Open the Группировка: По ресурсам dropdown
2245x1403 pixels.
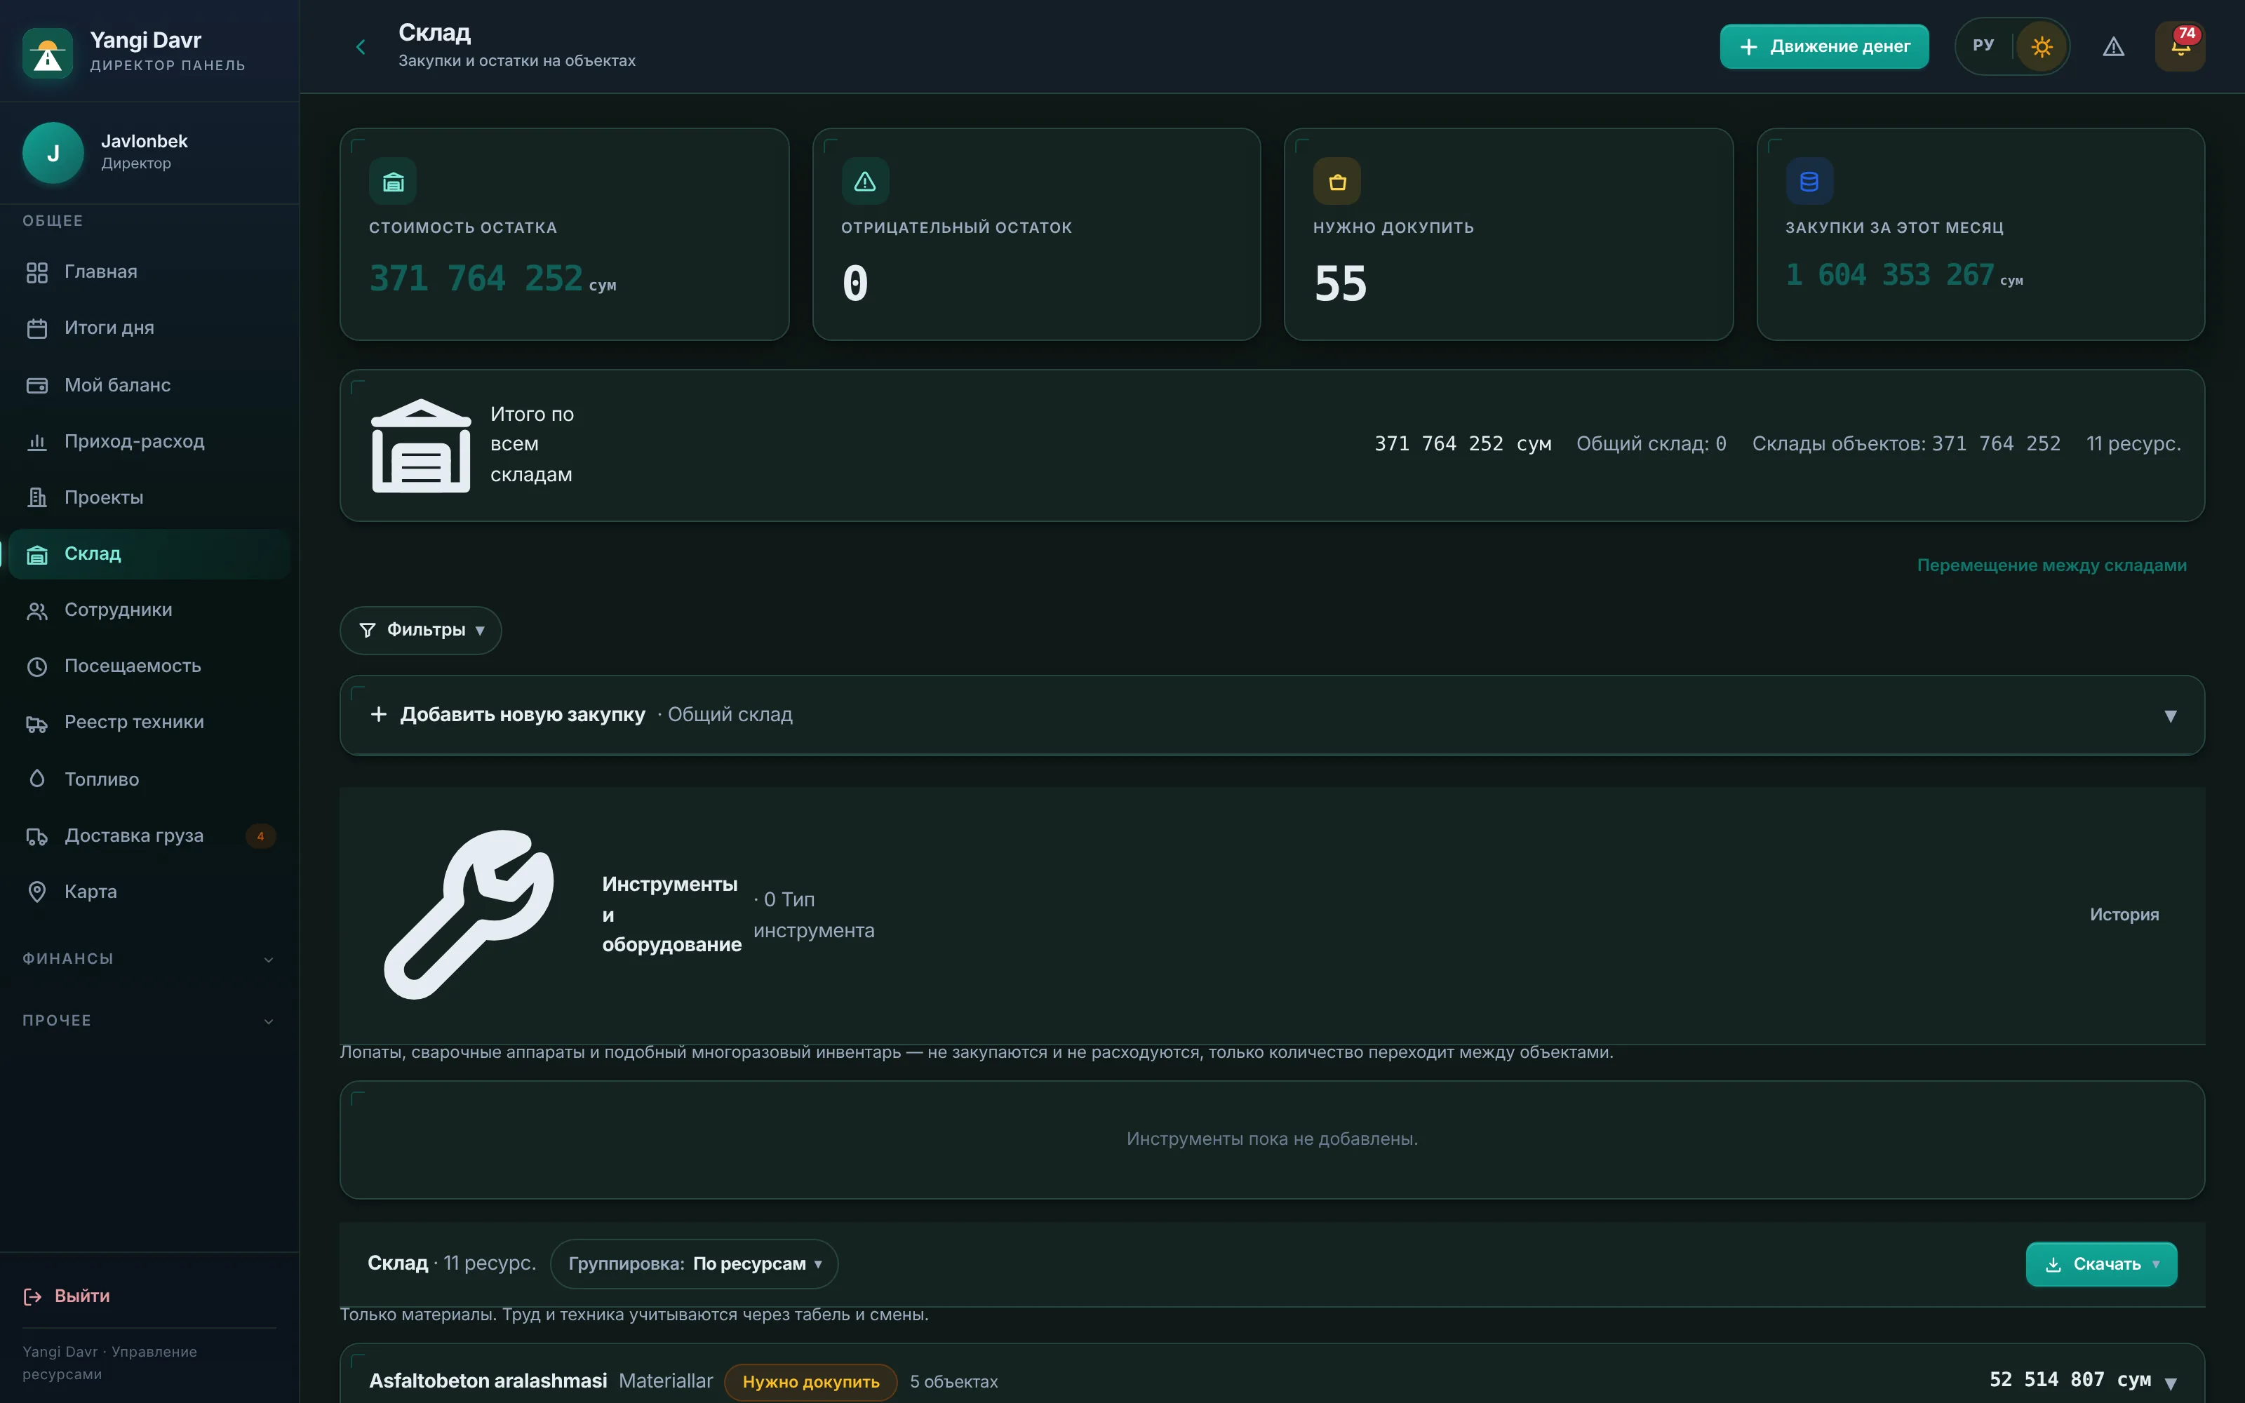pyautogui.click(x=694, y=1264)
